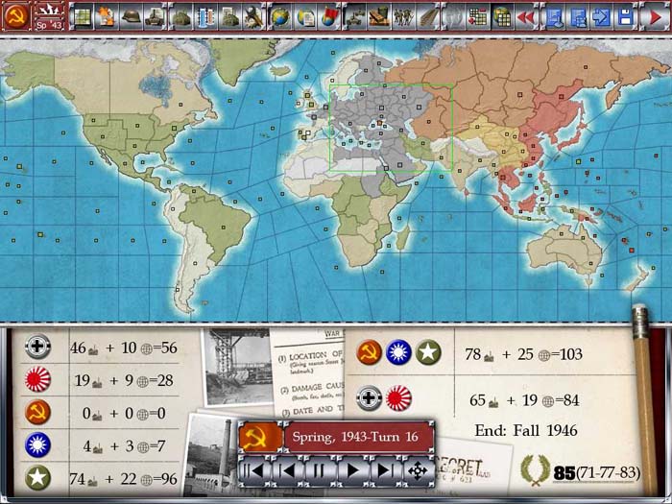Select the Western Allies star emblem in list
Screen dimensions: 672x504
[37, 478]
